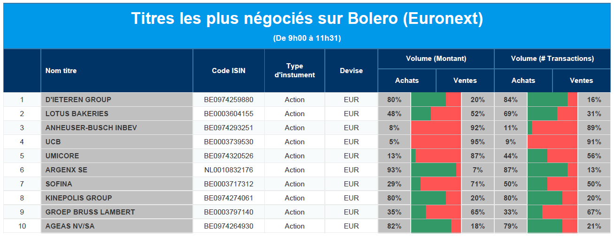Open UMICORE stock details
Image resolution: width=614 pixels, height=237 pixels.
click(x=62, y=156)
